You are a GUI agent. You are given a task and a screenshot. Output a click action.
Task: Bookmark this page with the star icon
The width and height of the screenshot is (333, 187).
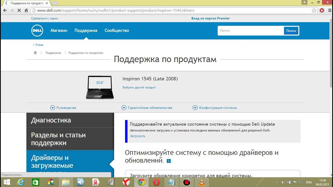point(314,10)
